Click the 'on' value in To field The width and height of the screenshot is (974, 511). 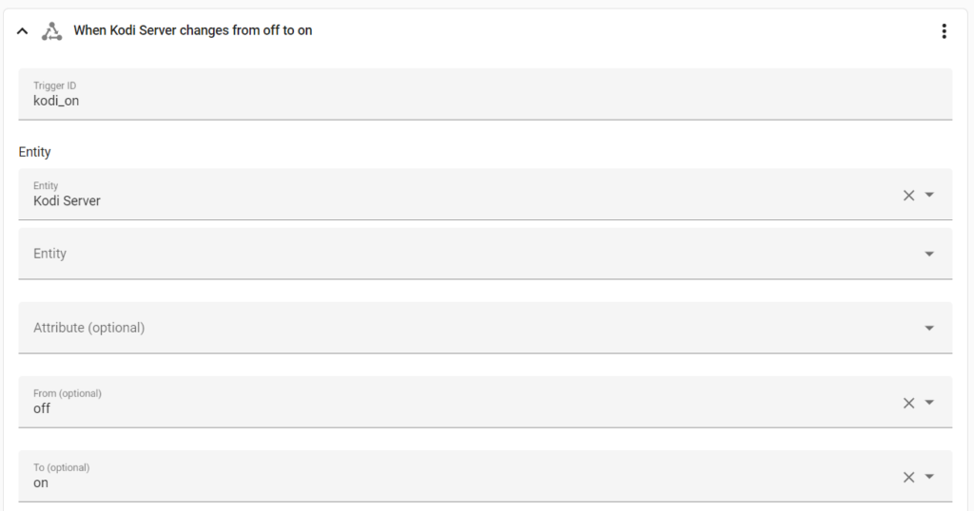pos(40,483)
